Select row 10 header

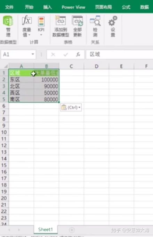(x=4, y=132)
